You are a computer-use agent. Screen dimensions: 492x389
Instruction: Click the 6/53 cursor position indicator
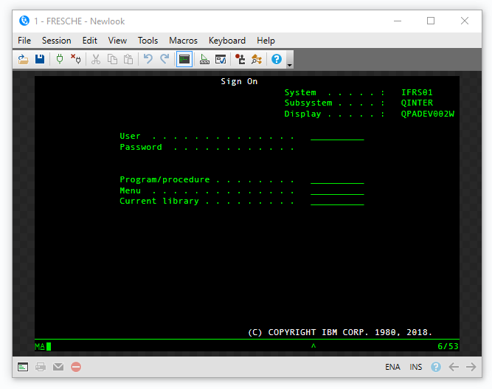coord(448,346)
